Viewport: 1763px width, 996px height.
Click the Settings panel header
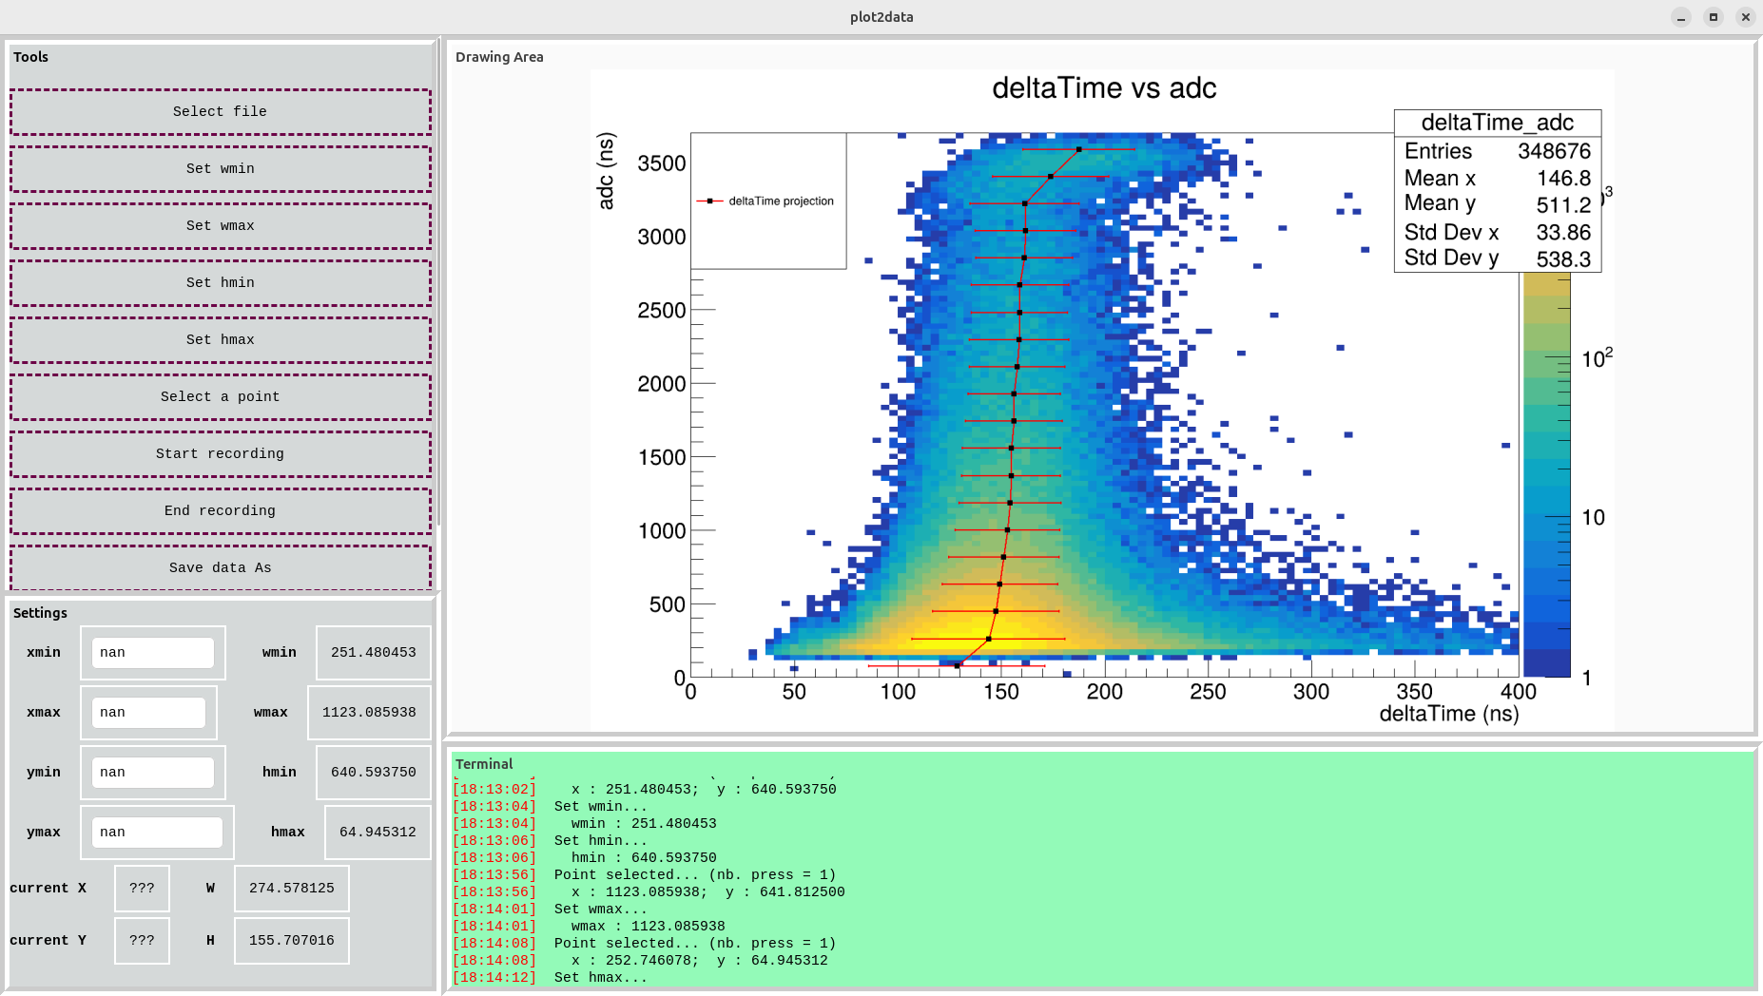pyautogui.click(x=40, y=613)
